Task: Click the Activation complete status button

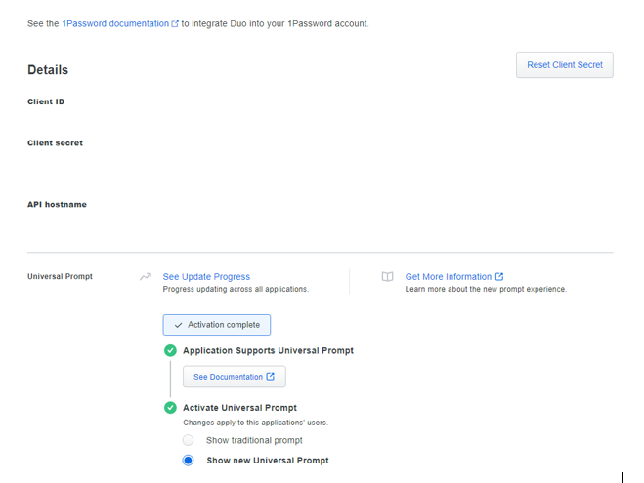Action: [x=217, y=325]
